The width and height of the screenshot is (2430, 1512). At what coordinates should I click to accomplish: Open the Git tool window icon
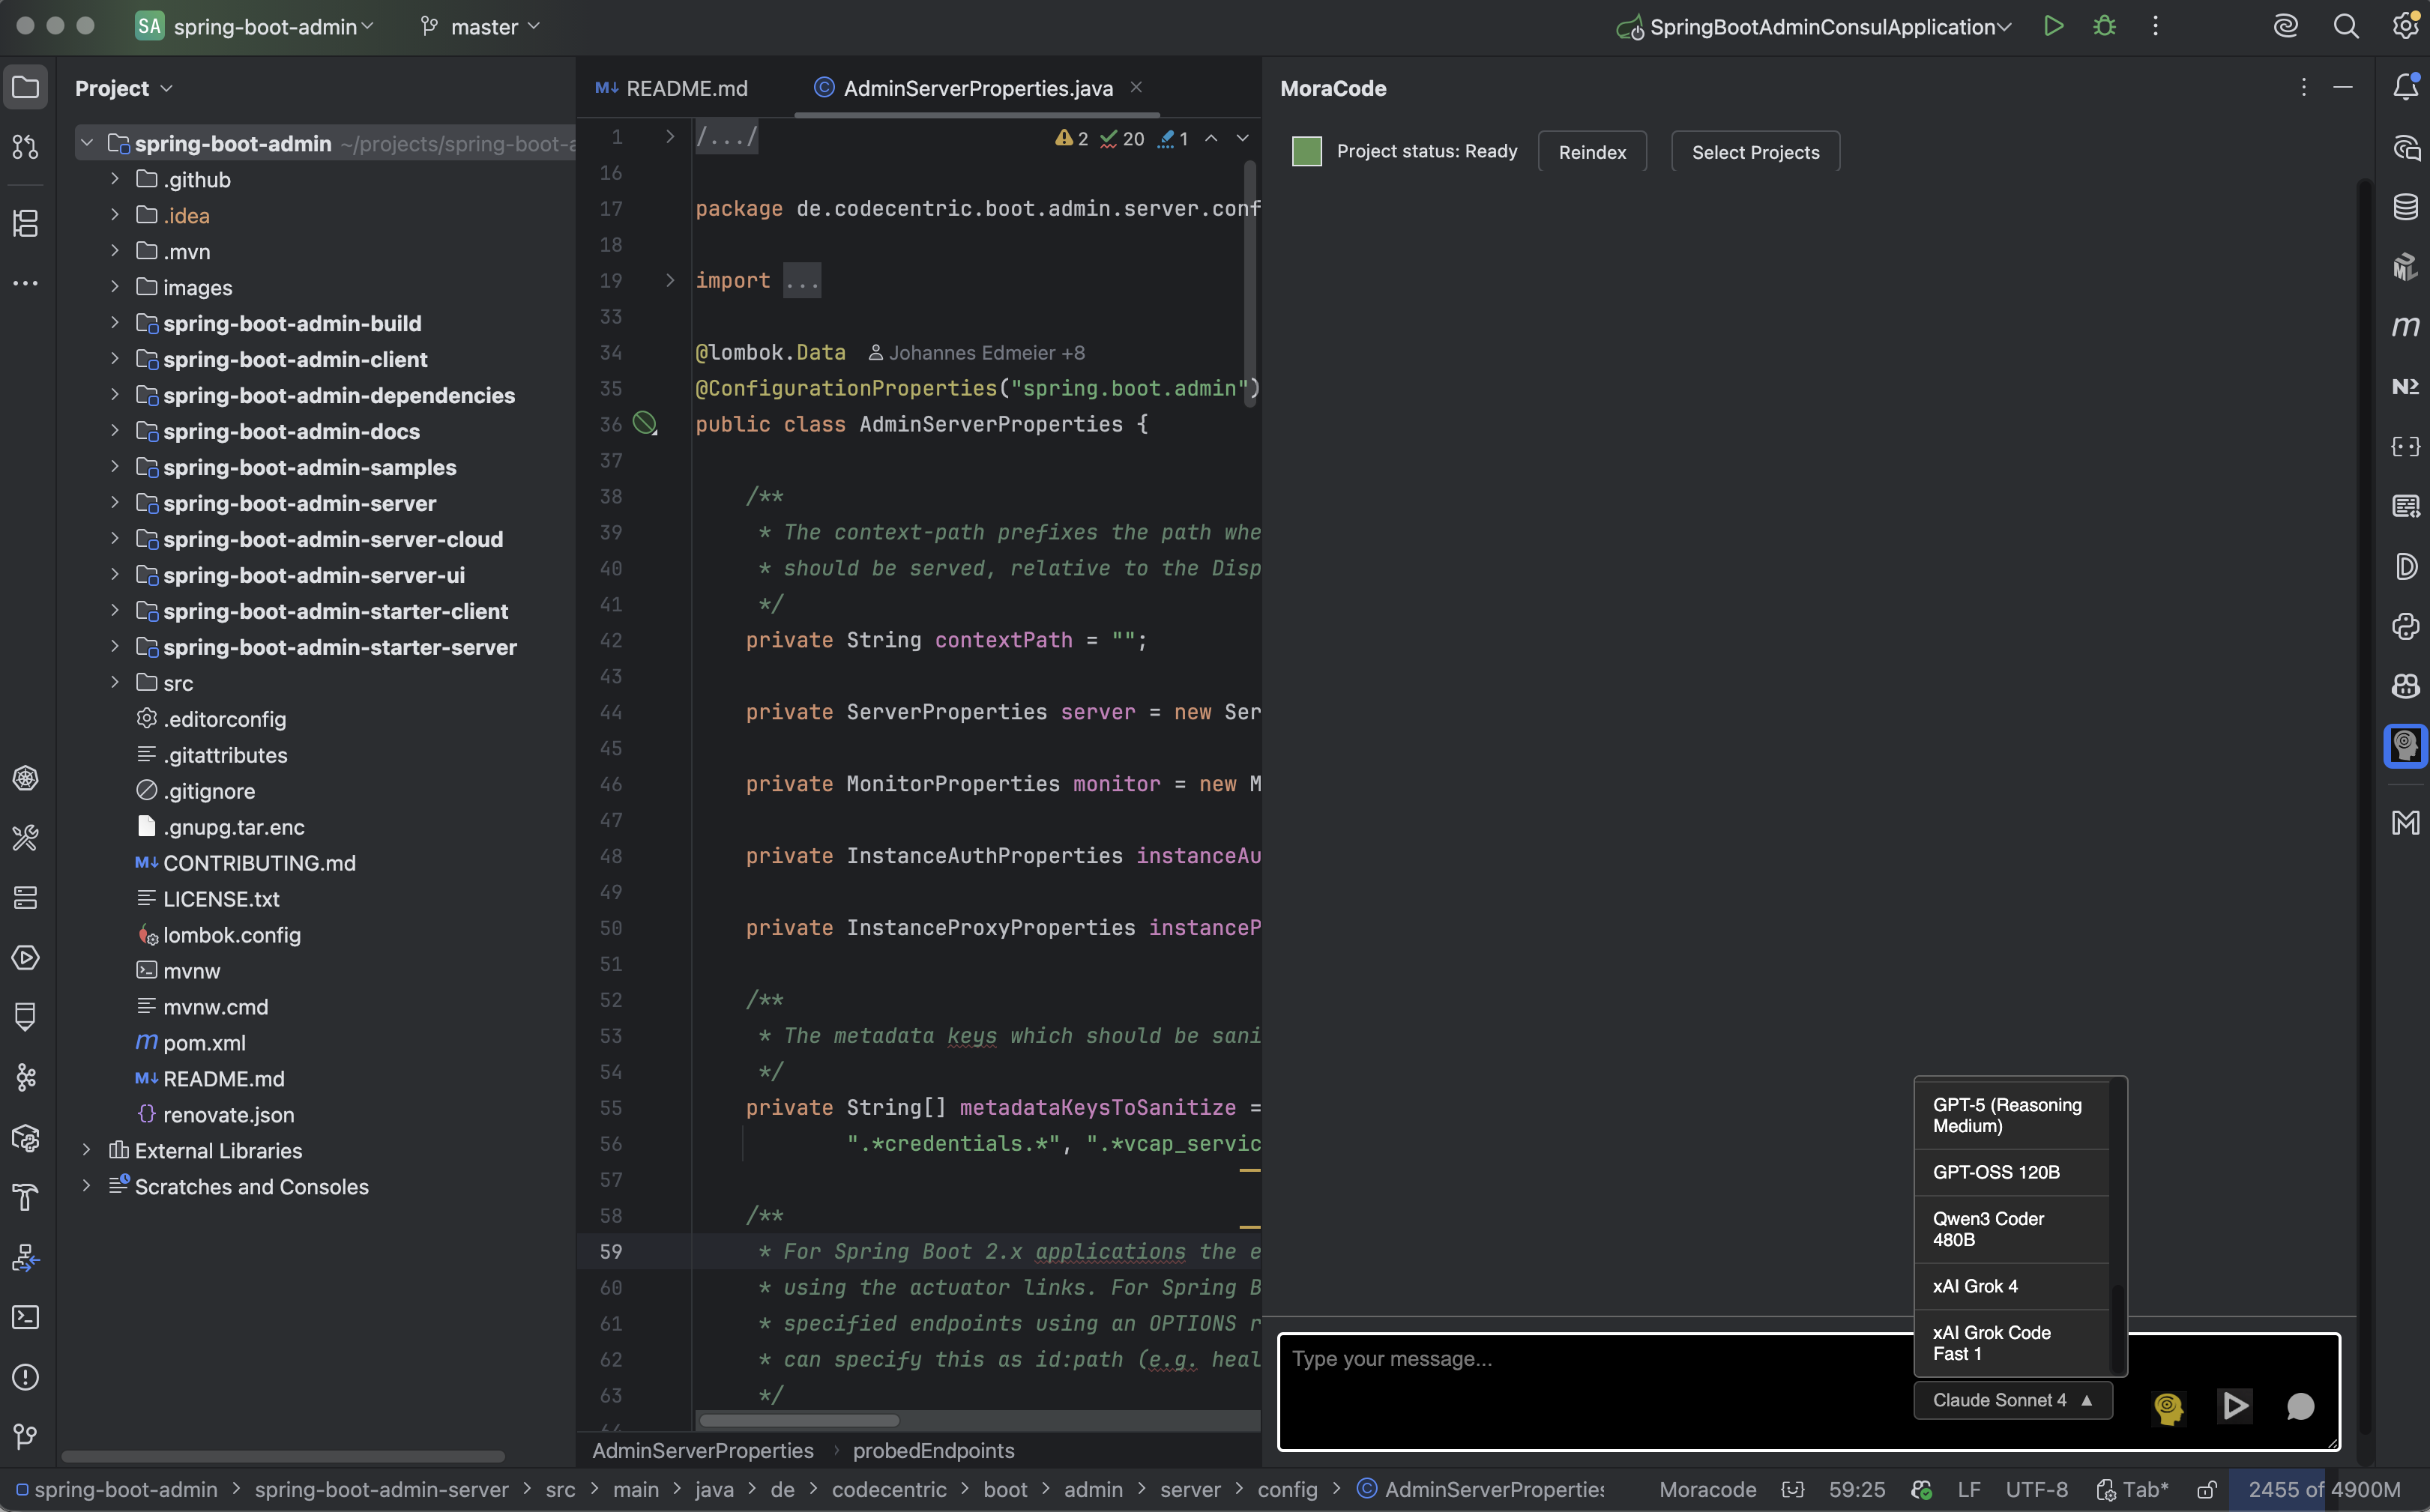[25, 1437]
